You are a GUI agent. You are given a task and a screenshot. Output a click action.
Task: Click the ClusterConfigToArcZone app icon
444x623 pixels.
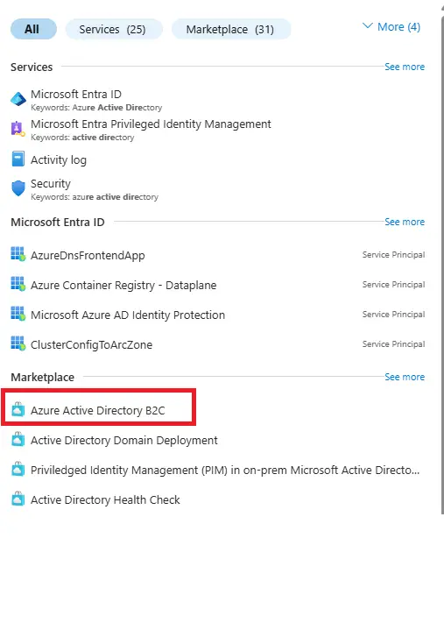[x=18, y=343]
